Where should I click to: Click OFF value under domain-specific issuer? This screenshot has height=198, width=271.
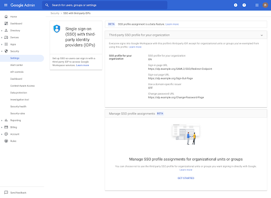click(150, 88)
